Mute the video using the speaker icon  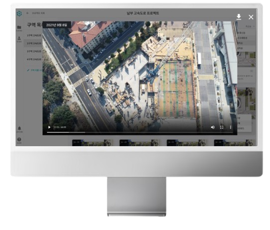point(213,127)
